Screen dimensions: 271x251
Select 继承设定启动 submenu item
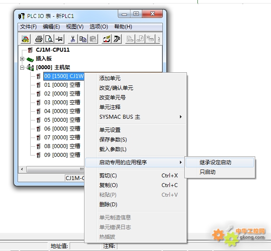point(220,162)
